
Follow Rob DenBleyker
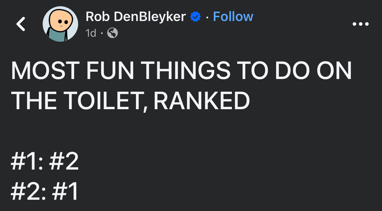pos(233,17)
